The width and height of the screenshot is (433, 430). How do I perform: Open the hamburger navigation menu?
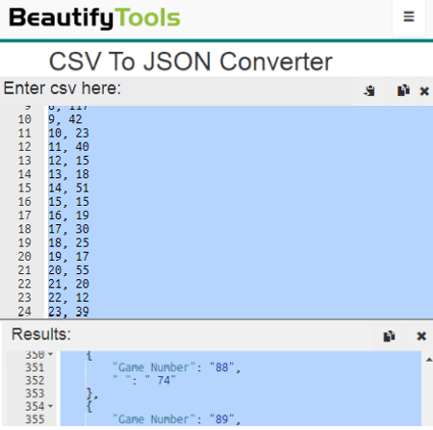[x=409, y=16]
